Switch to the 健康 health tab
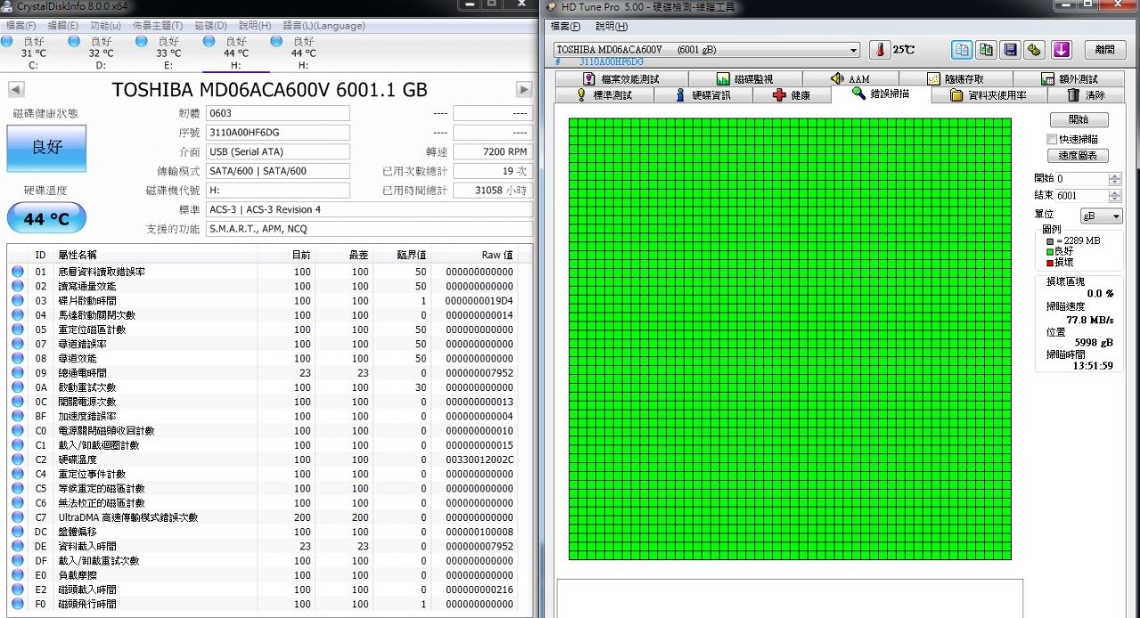Image resolution: width=1140 pixels, height=618 pixels. point(792,95)
